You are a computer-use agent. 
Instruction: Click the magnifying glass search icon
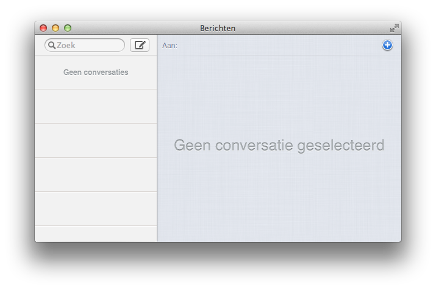pyautogui.click(x=52, y=45)
